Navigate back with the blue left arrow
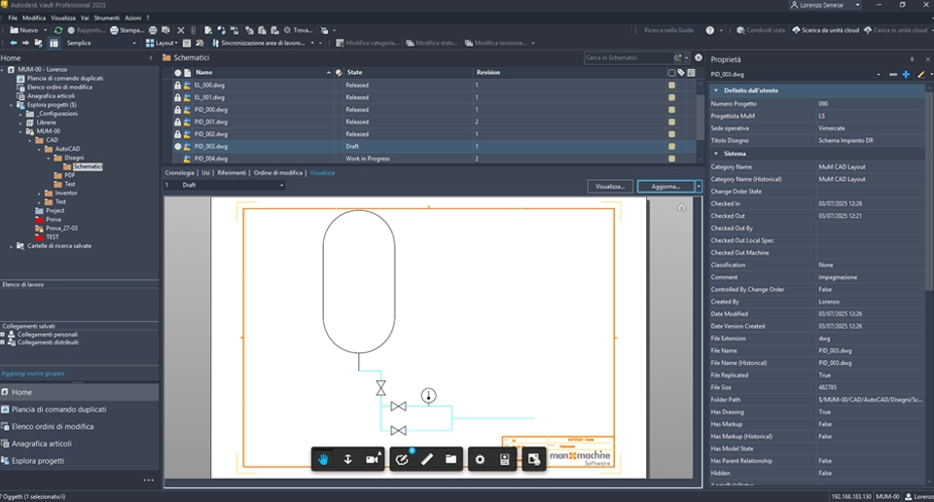This screenshot has height=502, width=934. (13, 43)
